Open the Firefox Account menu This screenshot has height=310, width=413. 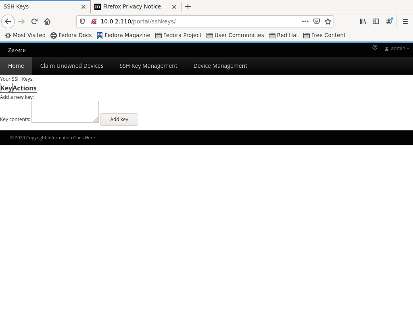coord(389,21)
